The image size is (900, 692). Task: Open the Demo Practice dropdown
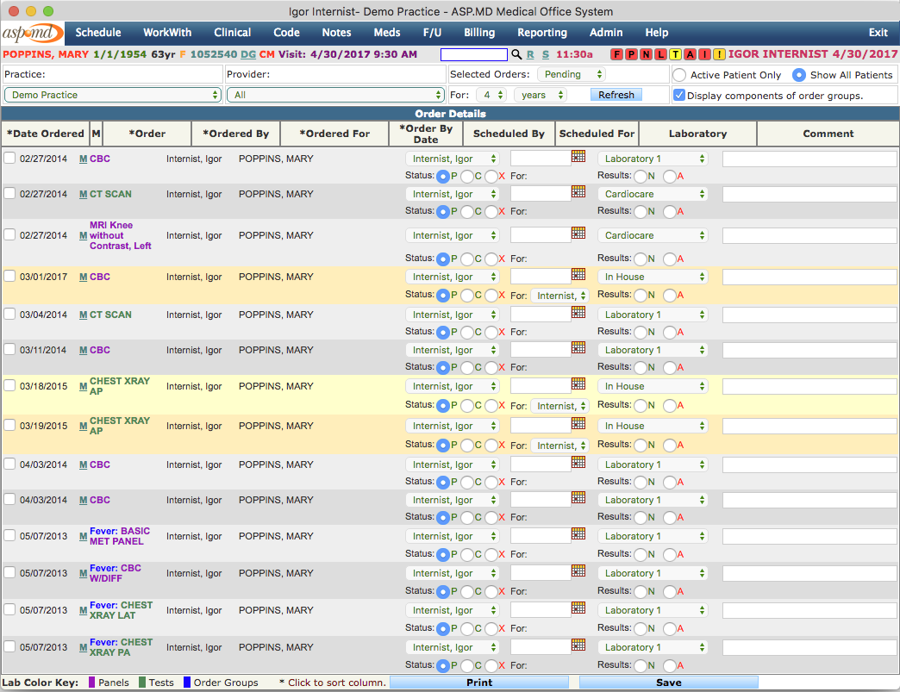tap(112, 96)
